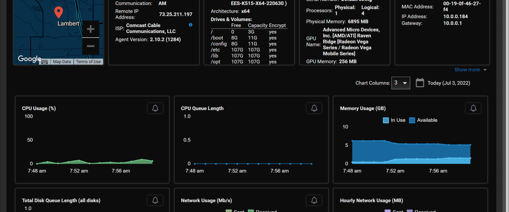This screenshot has height=212, width=509.
Task: Click the CPU usage chart line
Action: tap(95, 162)
